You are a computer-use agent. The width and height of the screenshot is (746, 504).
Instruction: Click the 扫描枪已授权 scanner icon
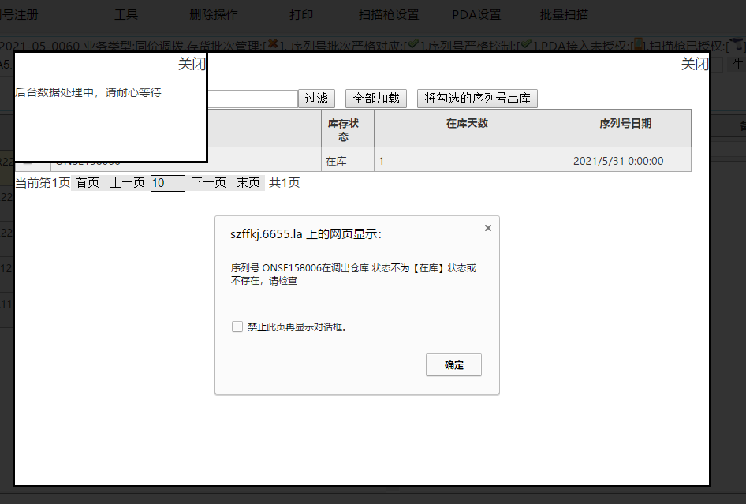[x=737, y=45]
